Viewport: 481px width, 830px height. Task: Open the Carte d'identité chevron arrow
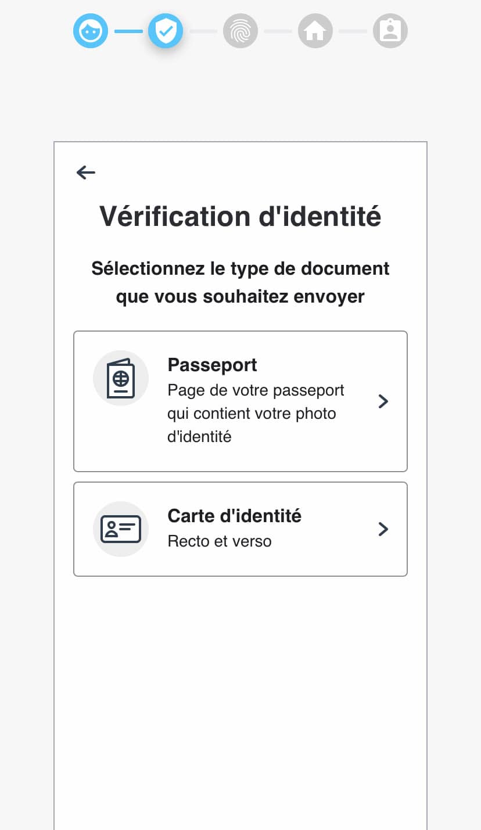[x=383, y=529]
